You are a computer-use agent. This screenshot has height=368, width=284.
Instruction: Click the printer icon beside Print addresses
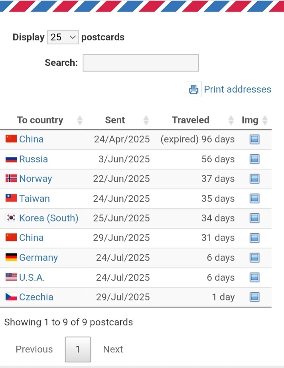pyautogui.click(x=193, y=89)
